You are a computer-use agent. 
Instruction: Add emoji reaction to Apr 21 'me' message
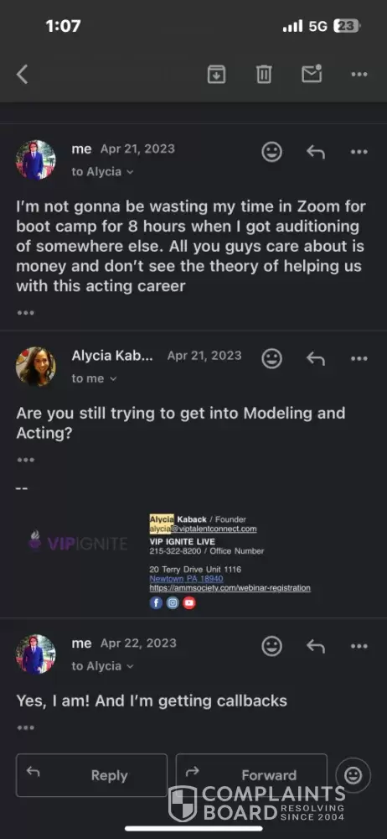(x=271, y=152)
